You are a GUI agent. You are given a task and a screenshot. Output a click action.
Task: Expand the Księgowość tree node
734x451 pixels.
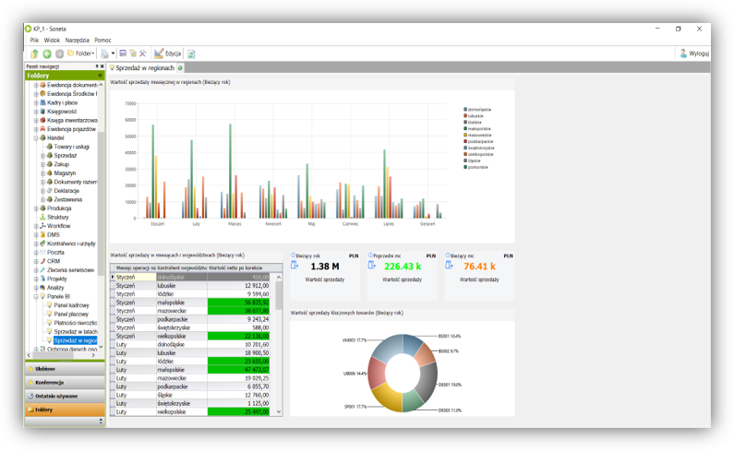click(36, 111)
